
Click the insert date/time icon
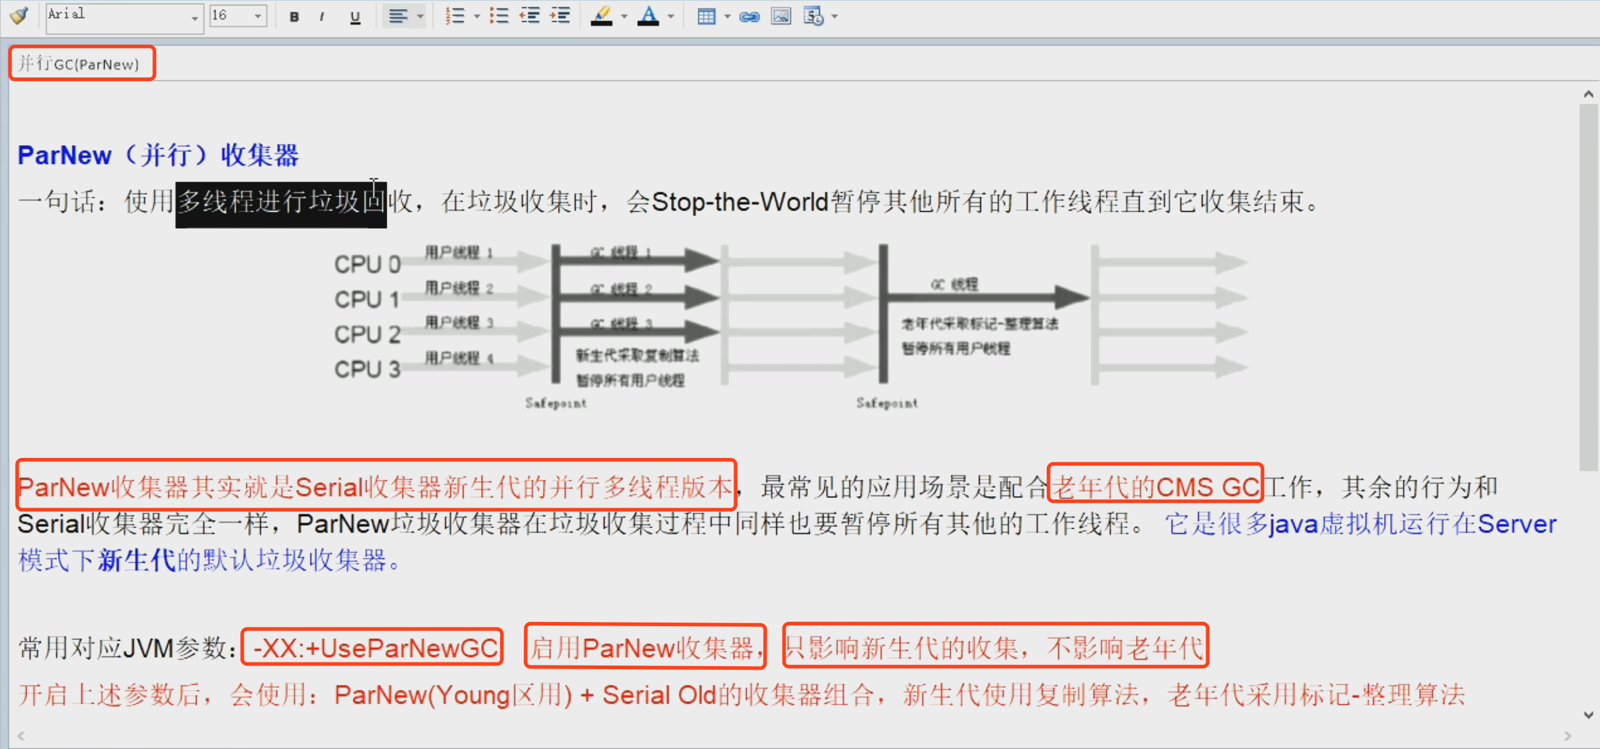pyautogui.click(x=813, y=17)
